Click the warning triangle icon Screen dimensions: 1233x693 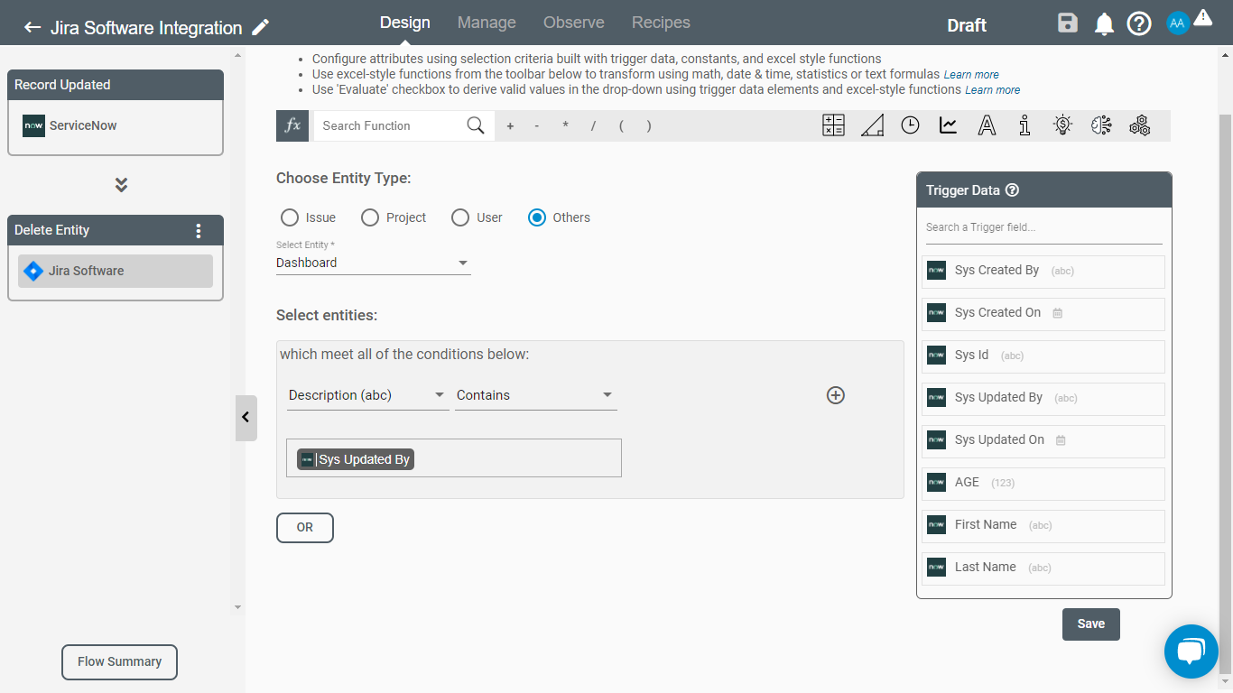[1202, 17]
